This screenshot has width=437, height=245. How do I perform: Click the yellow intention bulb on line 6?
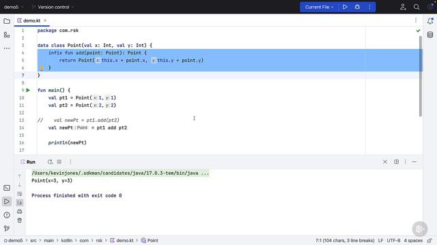coord(42,68)
